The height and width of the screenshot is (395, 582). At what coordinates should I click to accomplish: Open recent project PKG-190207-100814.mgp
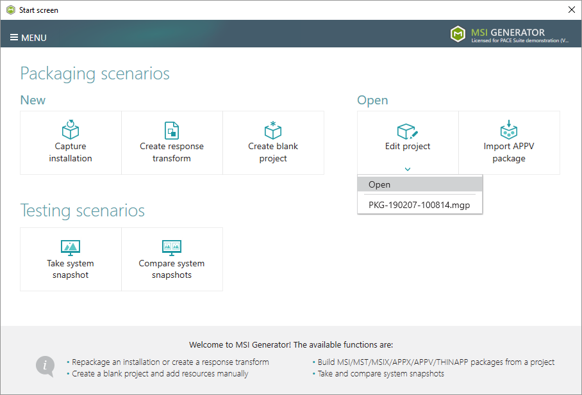point(420,205)
